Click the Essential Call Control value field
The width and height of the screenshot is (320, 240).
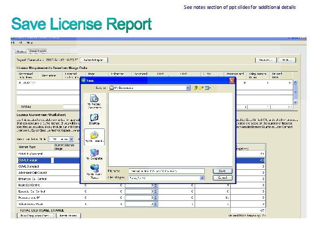pos(140,192)
